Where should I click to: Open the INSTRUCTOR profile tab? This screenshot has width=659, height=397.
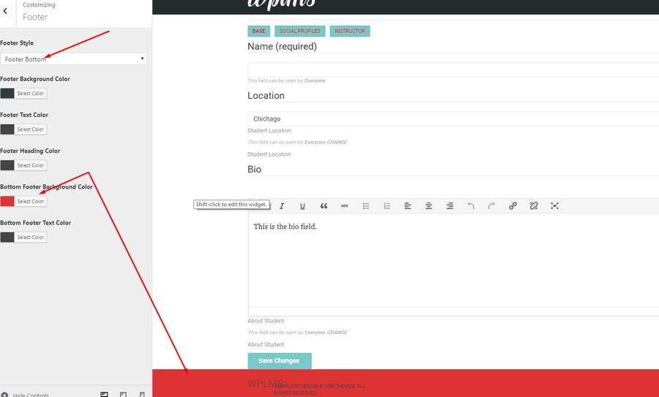[350, 31]
